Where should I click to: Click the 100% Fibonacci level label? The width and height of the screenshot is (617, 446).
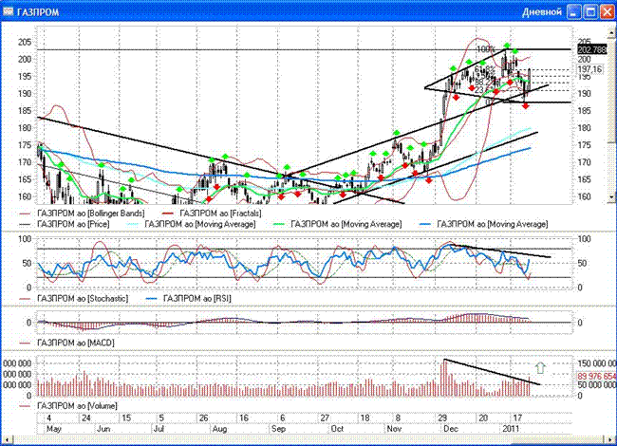click(x=486, y=49)
